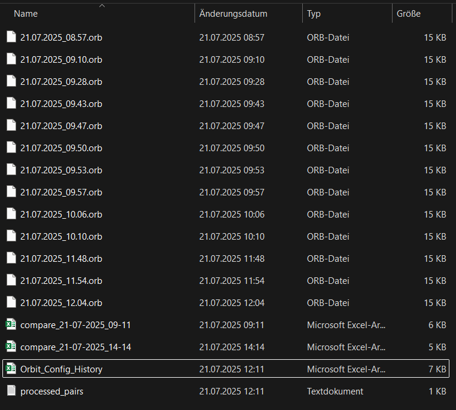
Task: Click date 21.07.2025 08:57
Action: [232, 38]
